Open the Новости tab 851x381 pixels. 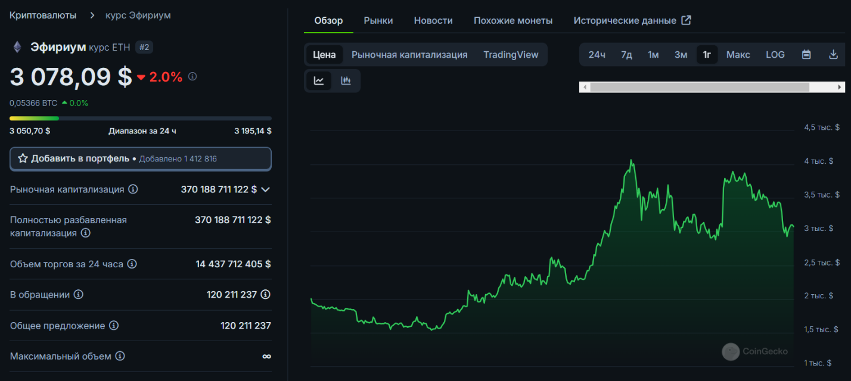(433, 20)
